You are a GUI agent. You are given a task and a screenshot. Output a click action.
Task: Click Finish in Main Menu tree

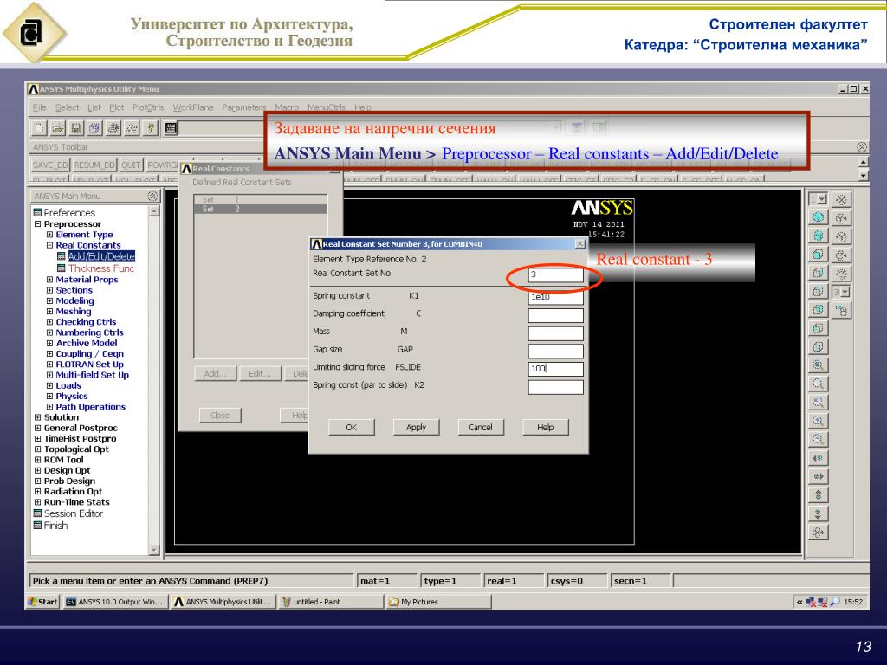[55, 526]
